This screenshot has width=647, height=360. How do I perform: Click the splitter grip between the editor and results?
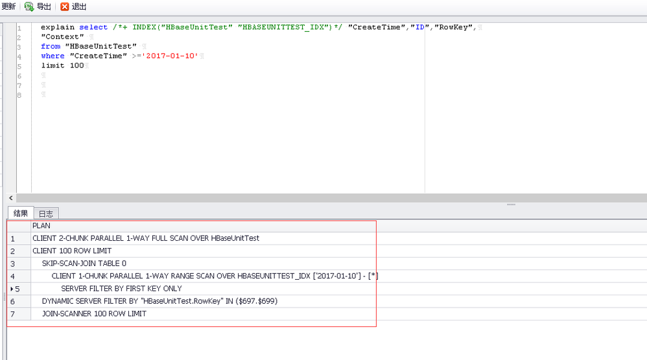511,205
